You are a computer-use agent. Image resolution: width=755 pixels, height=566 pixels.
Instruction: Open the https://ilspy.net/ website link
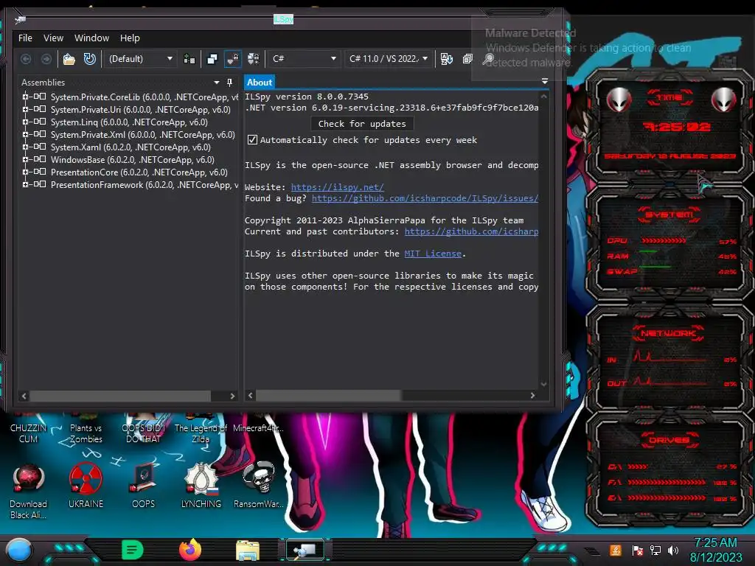pos(338,187)
